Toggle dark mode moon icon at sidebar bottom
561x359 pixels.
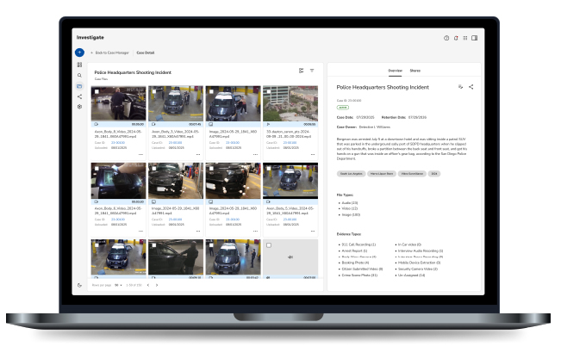pos(79,285)
